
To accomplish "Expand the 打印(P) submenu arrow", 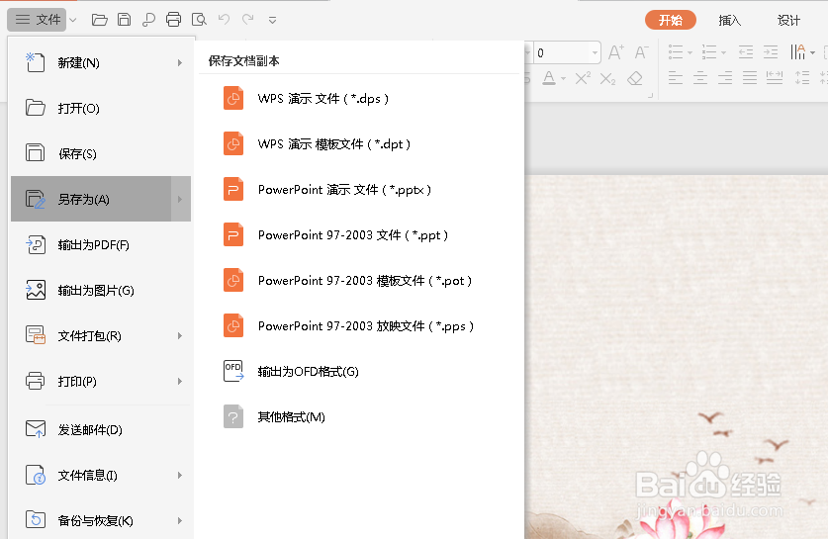I will (x=180, y=381).
